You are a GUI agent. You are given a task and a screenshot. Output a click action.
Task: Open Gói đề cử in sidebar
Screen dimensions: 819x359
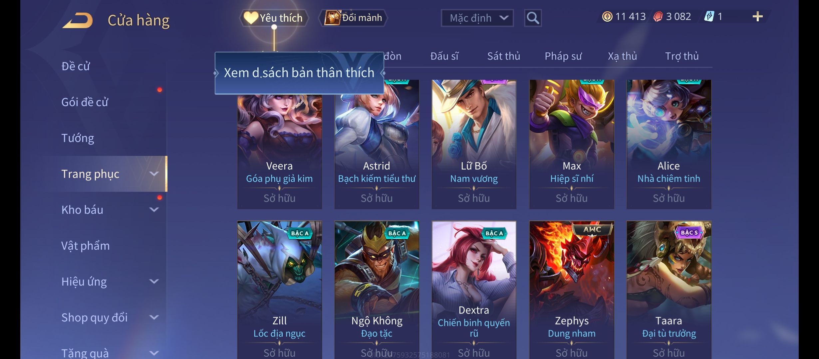[x=85, y=102]
